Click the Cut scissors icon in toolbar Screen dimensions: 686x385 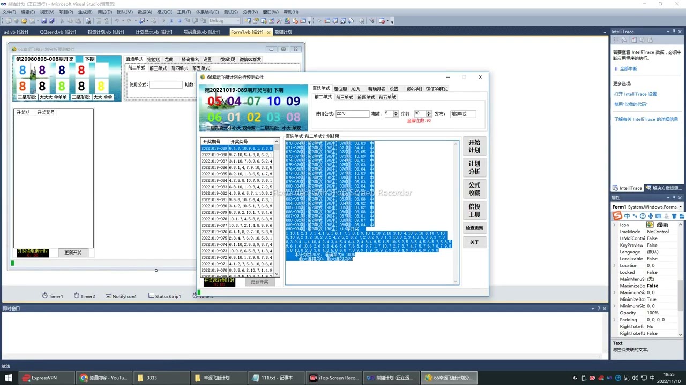(62, 21)
